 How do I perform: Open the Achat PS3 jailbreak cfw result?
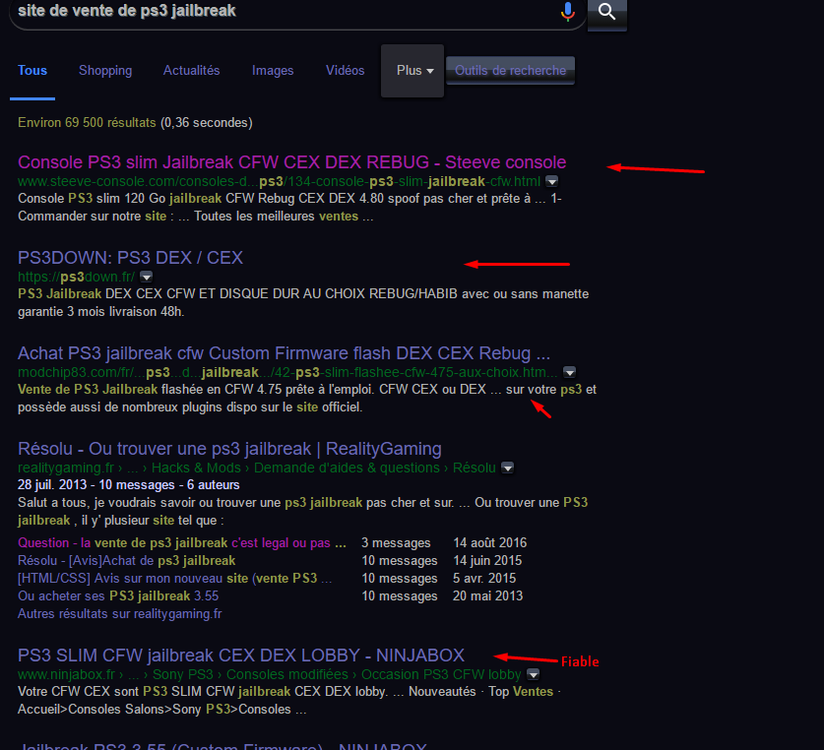284,353
